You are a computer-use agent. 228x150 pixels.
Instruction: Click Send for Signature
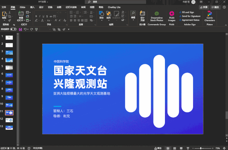coord(190,16)
